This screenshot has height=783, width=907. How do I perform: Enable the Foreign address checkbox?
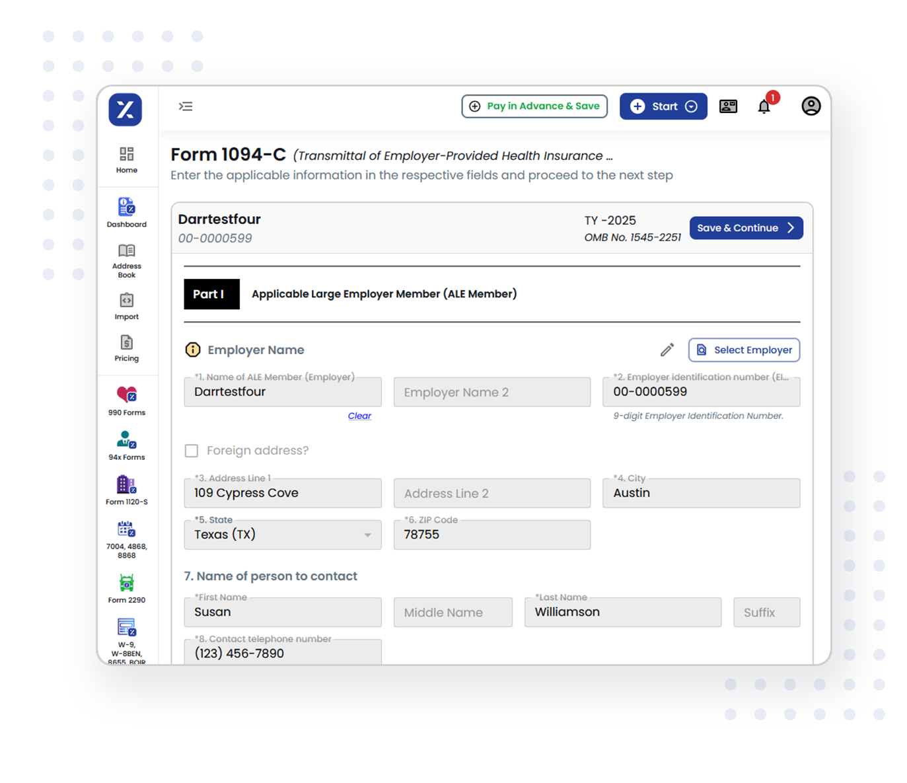192,451
